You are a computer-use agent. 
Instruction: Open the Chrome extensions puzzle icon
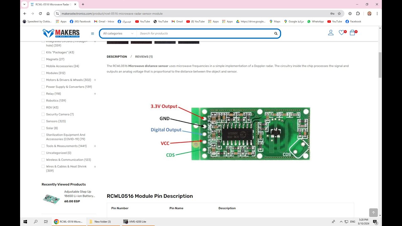[x=358, y=13]
